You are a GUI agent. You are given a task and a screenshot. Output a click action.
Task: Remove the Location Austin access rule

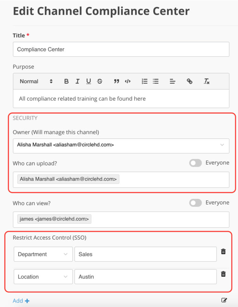coord(223,274)
